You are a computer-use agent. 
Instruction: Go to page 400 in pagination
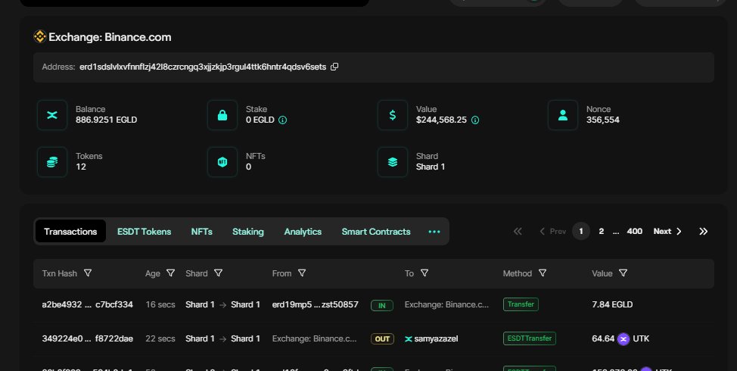coord(635,232)
